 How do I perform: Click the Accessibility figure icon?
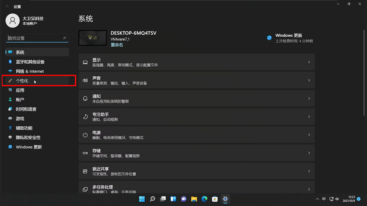10,128
